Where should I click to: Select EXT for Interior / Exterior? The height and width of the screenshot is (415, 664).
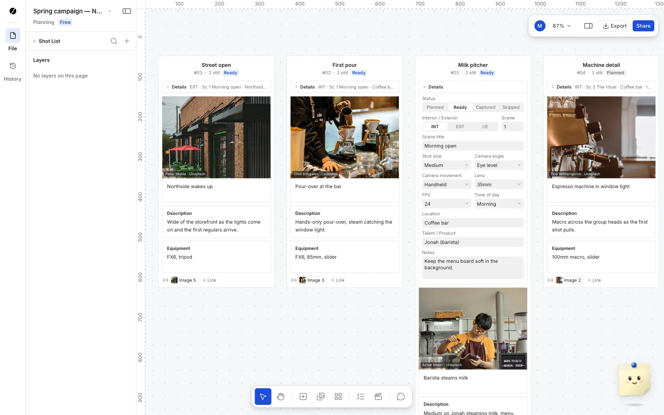[460, 127]
